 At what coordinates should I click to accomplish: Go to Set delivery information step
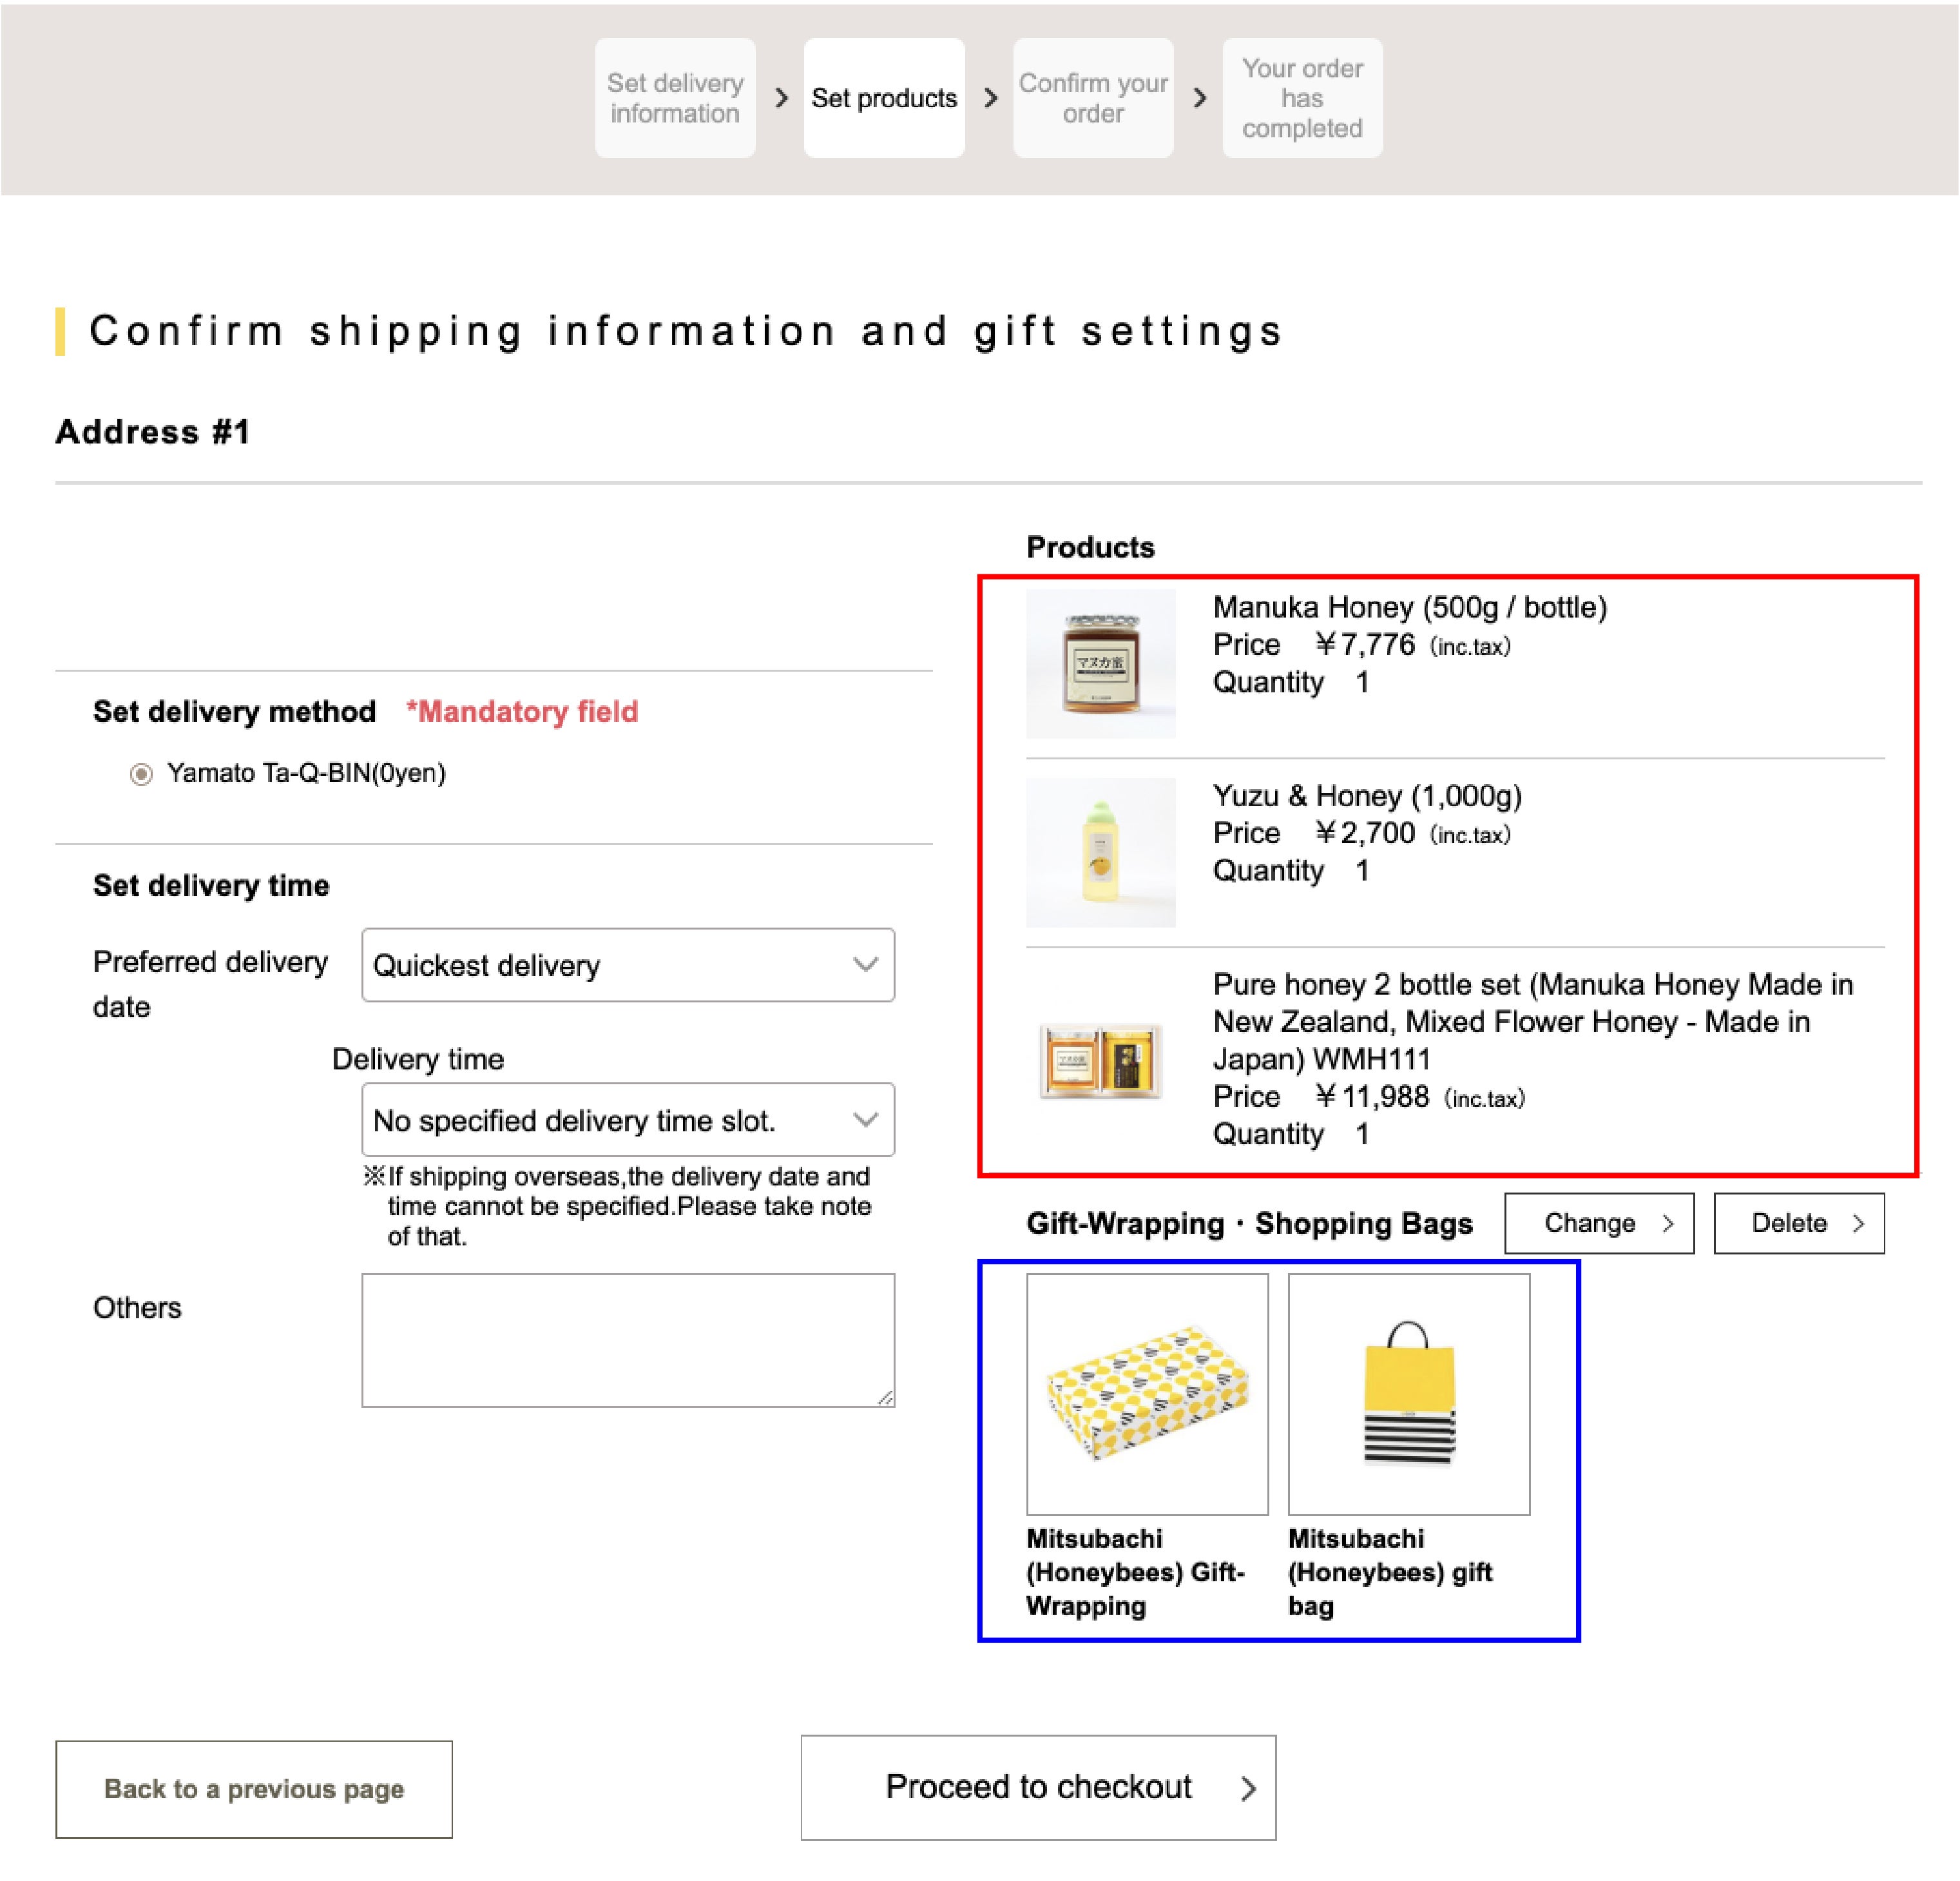pyautogui.click(x=675, y=98)
